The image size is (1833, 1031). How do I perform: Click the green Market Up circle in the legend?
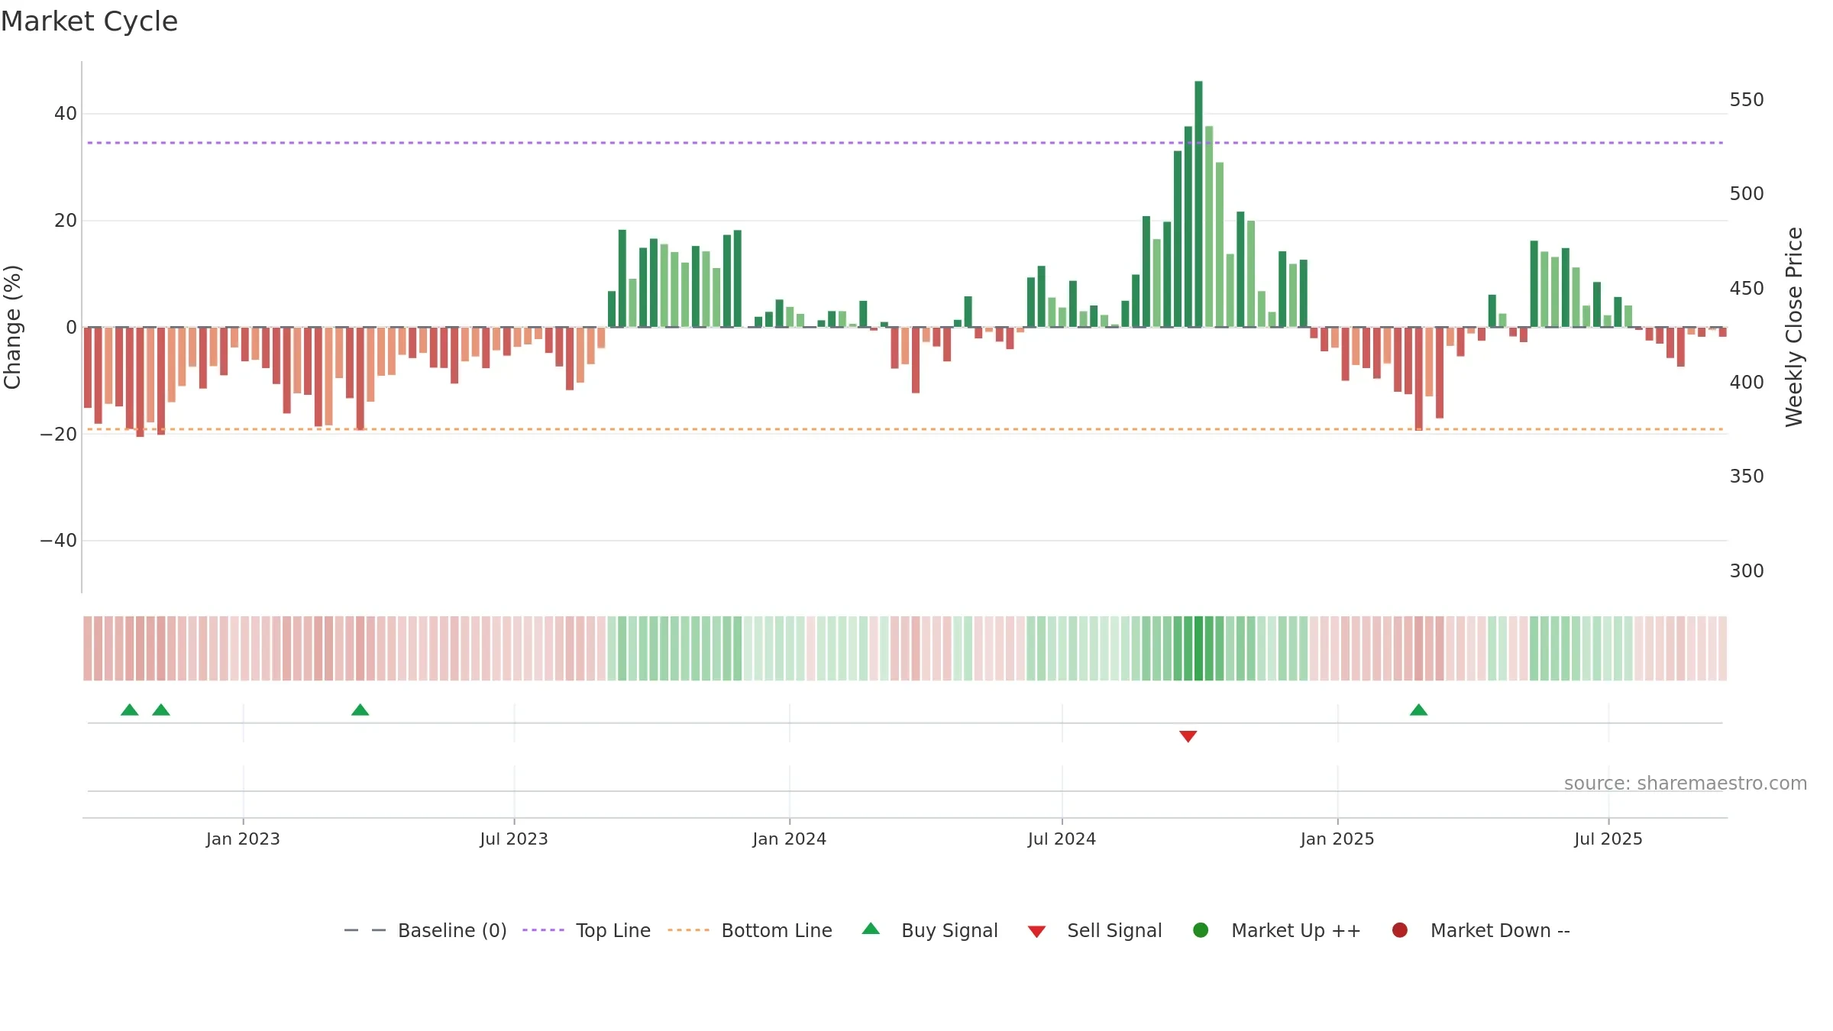[1201, 930]
